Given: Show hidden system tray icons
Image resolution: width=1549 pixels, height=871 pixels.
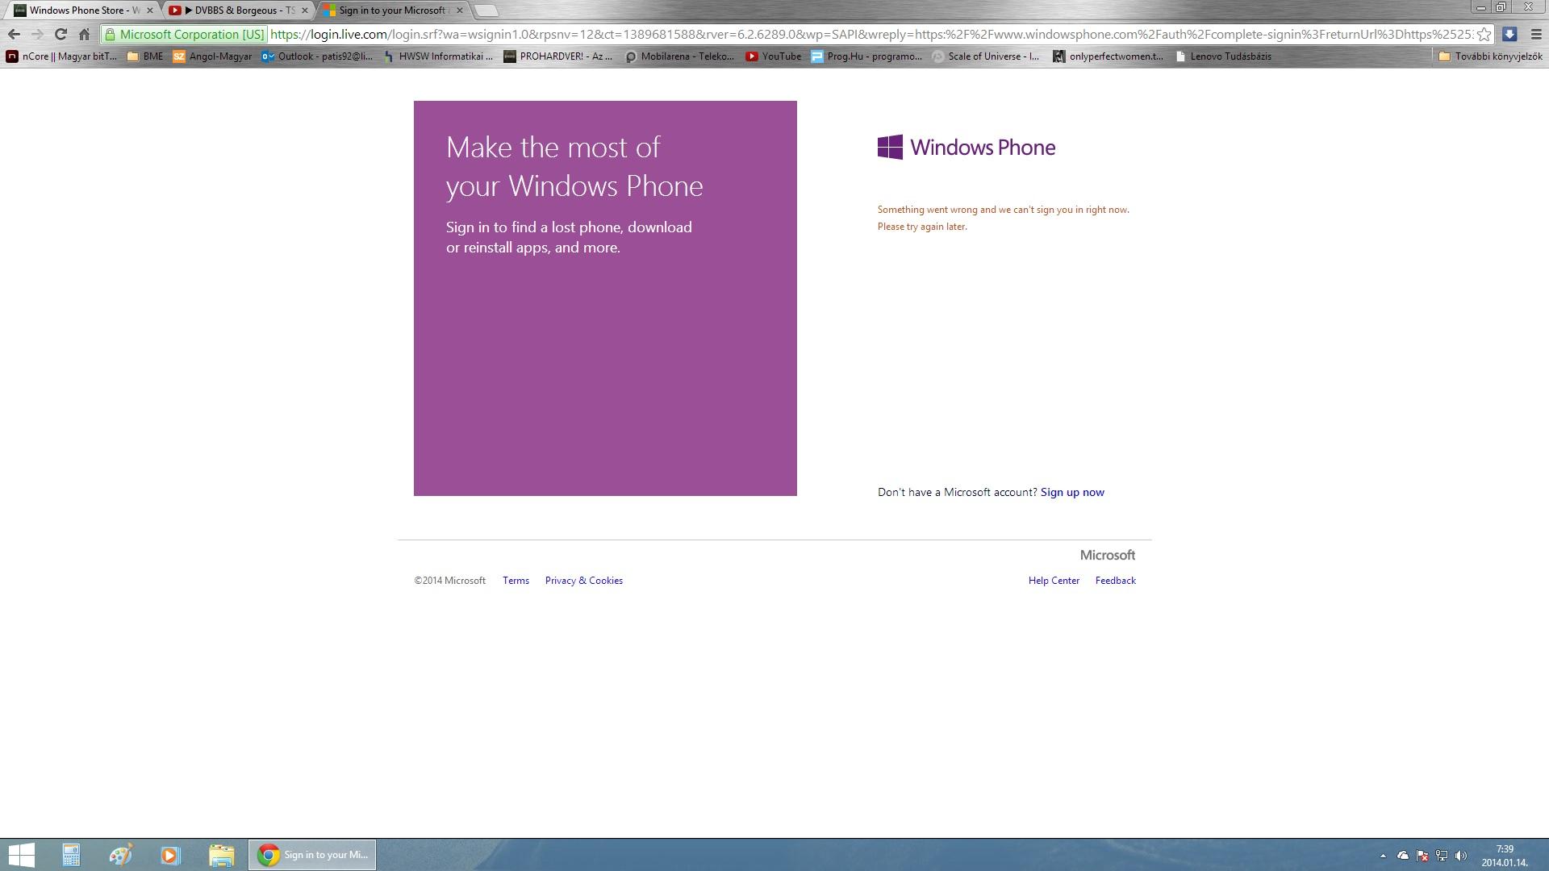Looking at the screenshot, I should point(1383,856).
